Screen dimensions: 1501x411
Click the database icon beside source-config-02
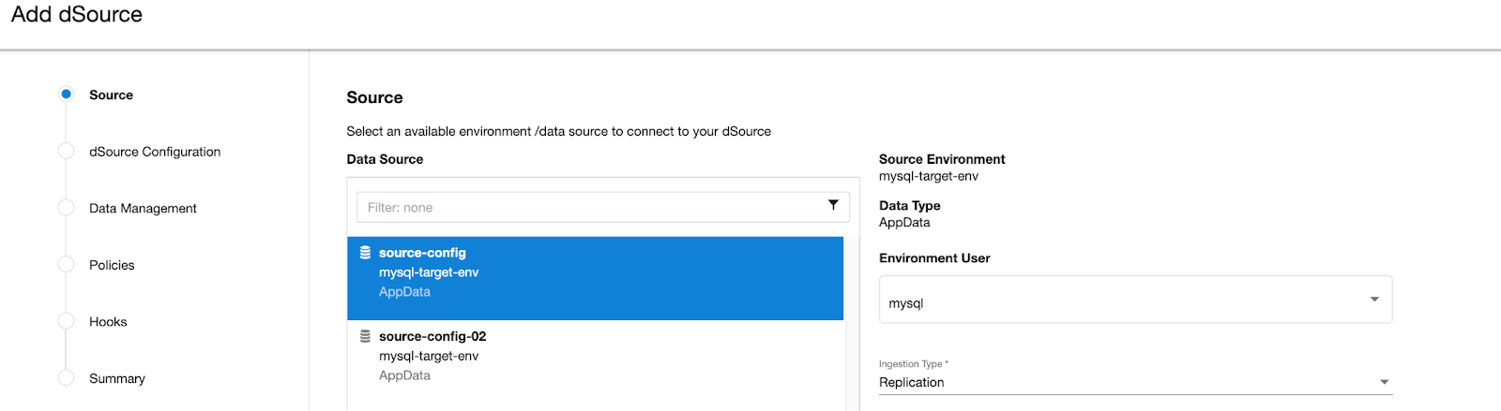point(365,336)
